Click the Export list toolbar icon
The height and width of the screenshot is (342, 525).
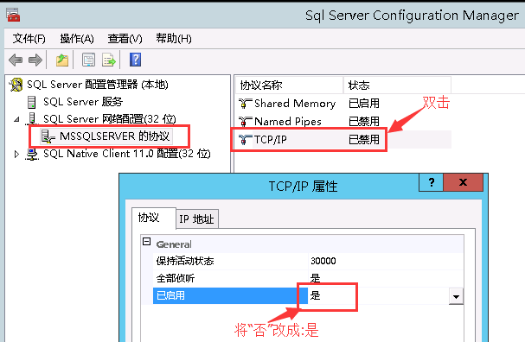click(108, 60)
